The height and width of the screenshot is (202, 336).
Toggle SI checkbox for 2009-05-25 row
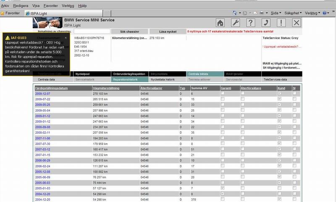coord(295,104)
